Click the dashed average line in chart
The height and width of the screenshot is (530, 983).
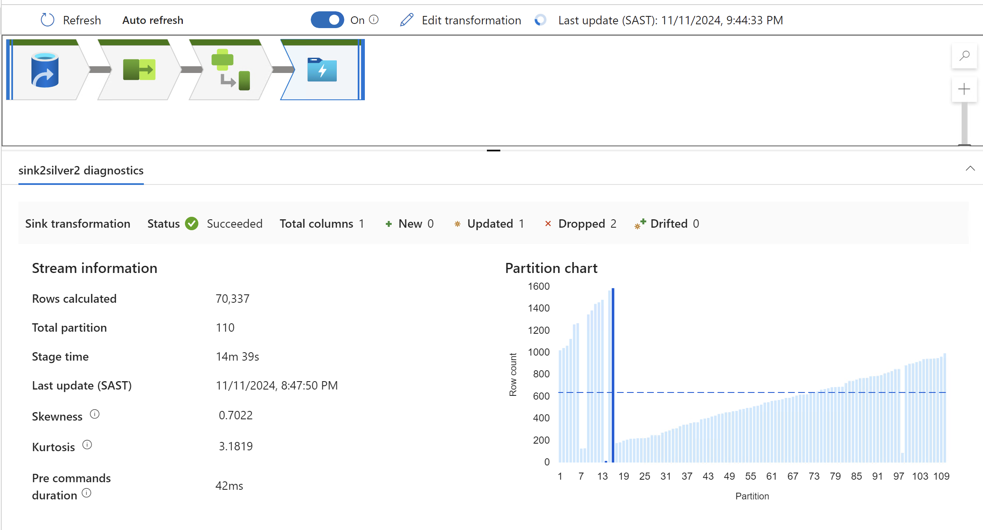752,392
